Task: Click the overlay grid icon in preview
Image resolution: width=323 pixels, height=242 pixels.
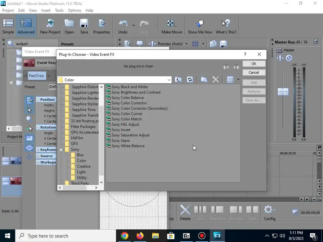Action: [195, 43]
